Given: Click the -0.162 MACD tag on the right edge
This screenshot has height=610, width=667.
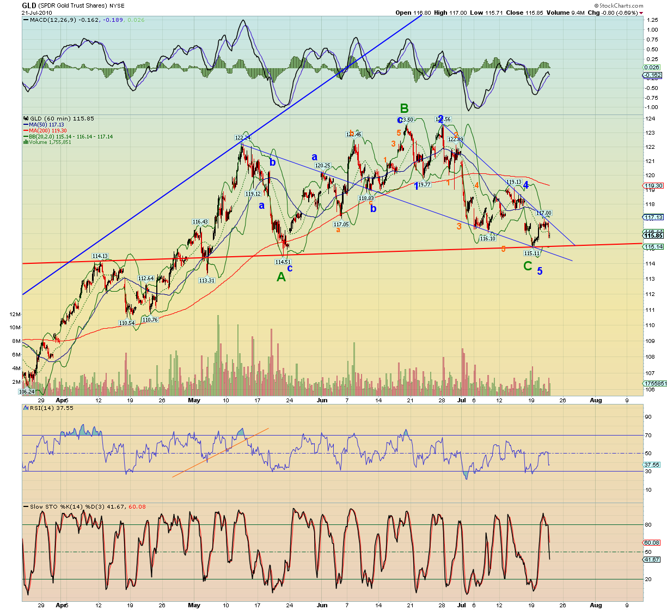Looking at the screenshot, I should pos(652,75).
